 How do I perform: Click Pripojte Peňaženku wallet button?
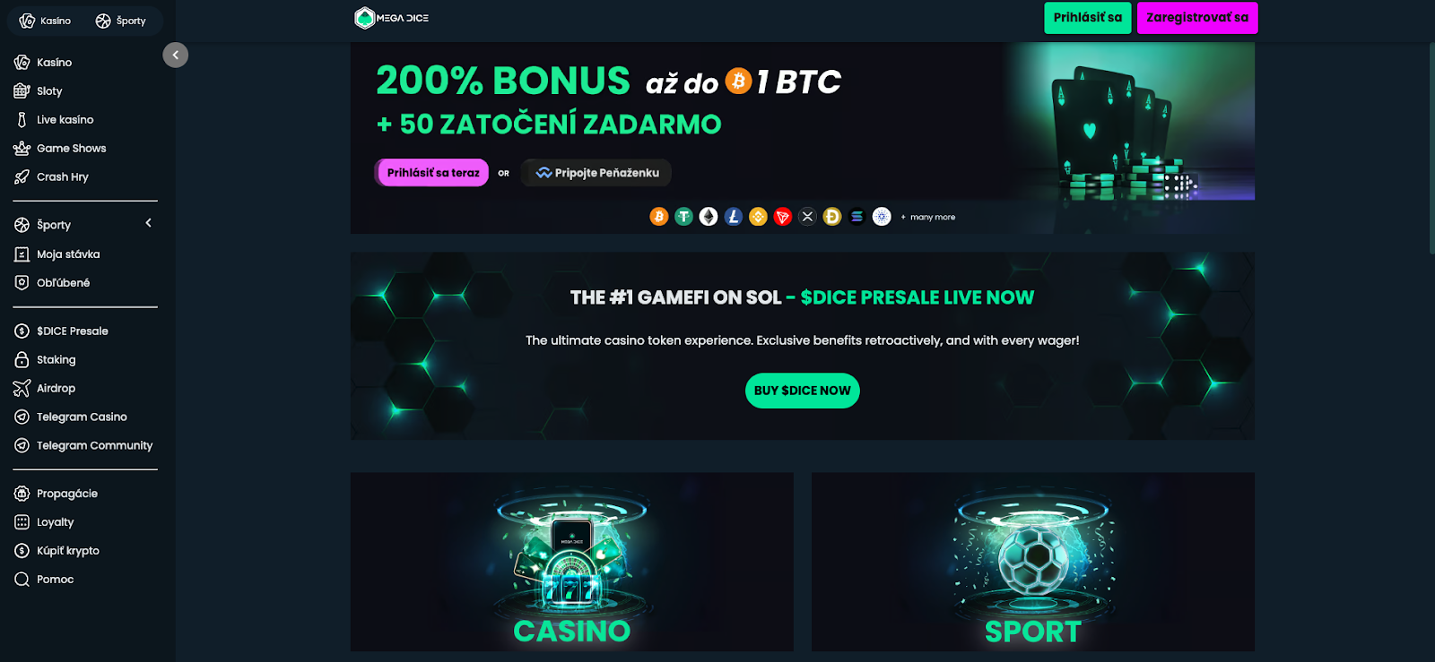596,173
